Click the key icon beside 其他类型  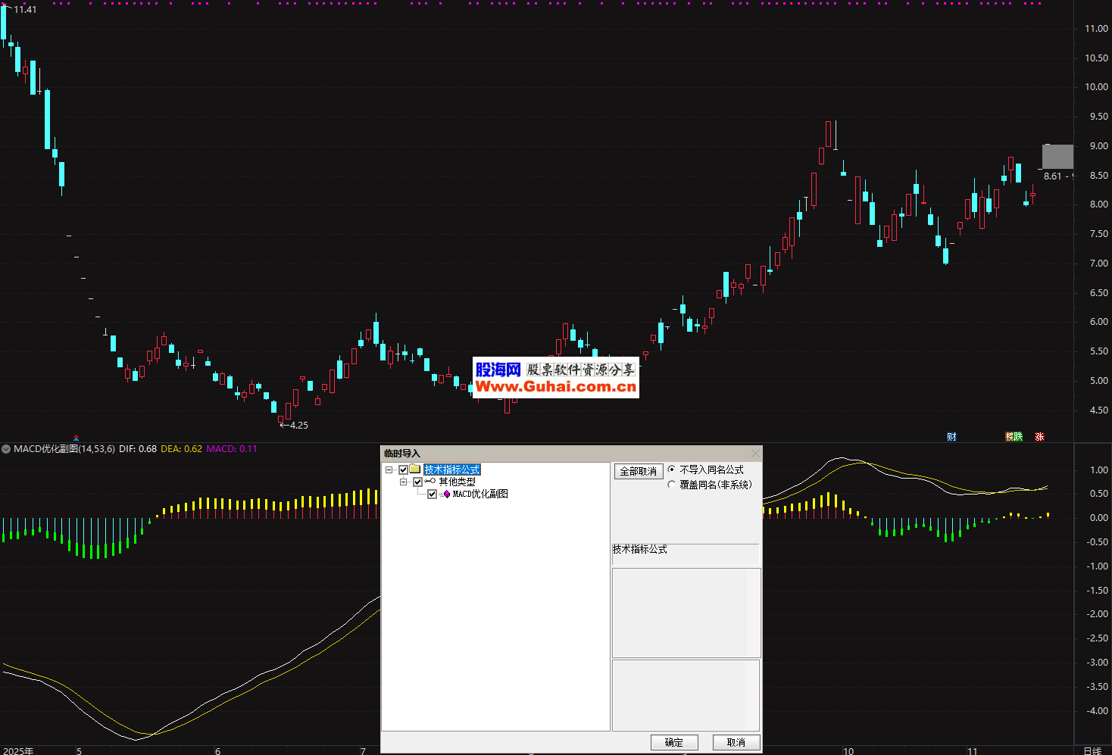tap(429, 482)
